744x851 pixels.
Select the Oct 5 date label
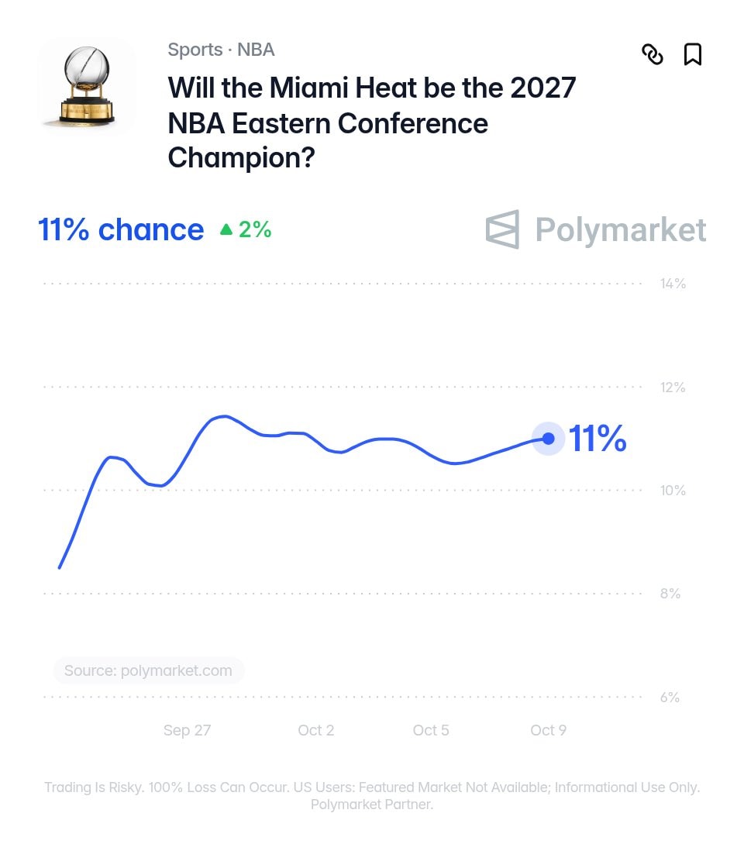[x=431, y=730]
